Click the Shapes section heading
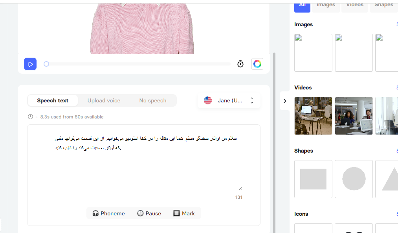Screen dimensions: 398x233 point(304,151)
